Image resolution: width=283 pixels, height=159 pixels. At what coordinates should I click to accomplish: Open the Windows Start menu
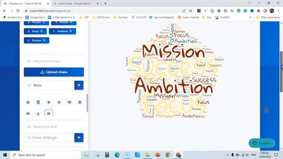pos(5,155)
